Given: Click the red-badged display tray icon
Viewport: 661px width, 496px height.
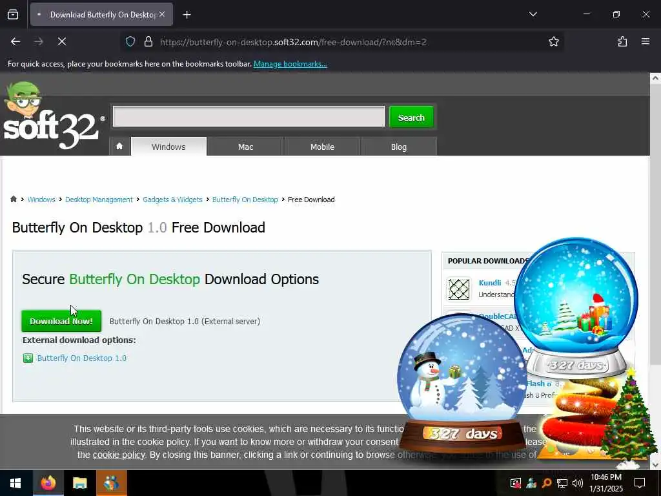Looking at the screenshot, I should tap(516, 483).
